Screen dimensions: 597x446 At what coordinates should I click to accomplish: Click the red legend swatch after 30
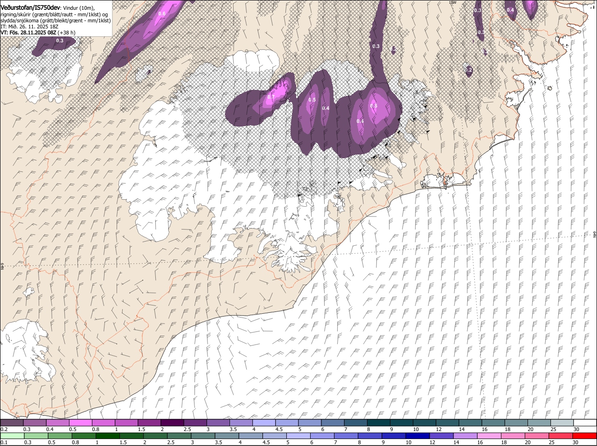pos(584,436)
